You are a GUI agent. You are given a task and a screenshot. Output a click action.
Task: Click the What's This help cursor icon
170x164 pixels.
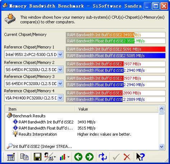pyautogui.click(x=141, y=157)
